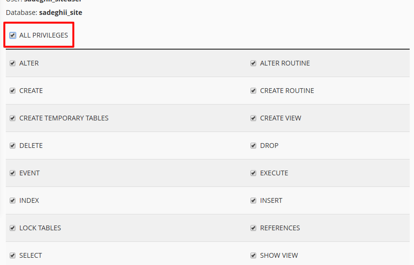Toggle the EXECUTE privilege checkbox

click(253, 173)
